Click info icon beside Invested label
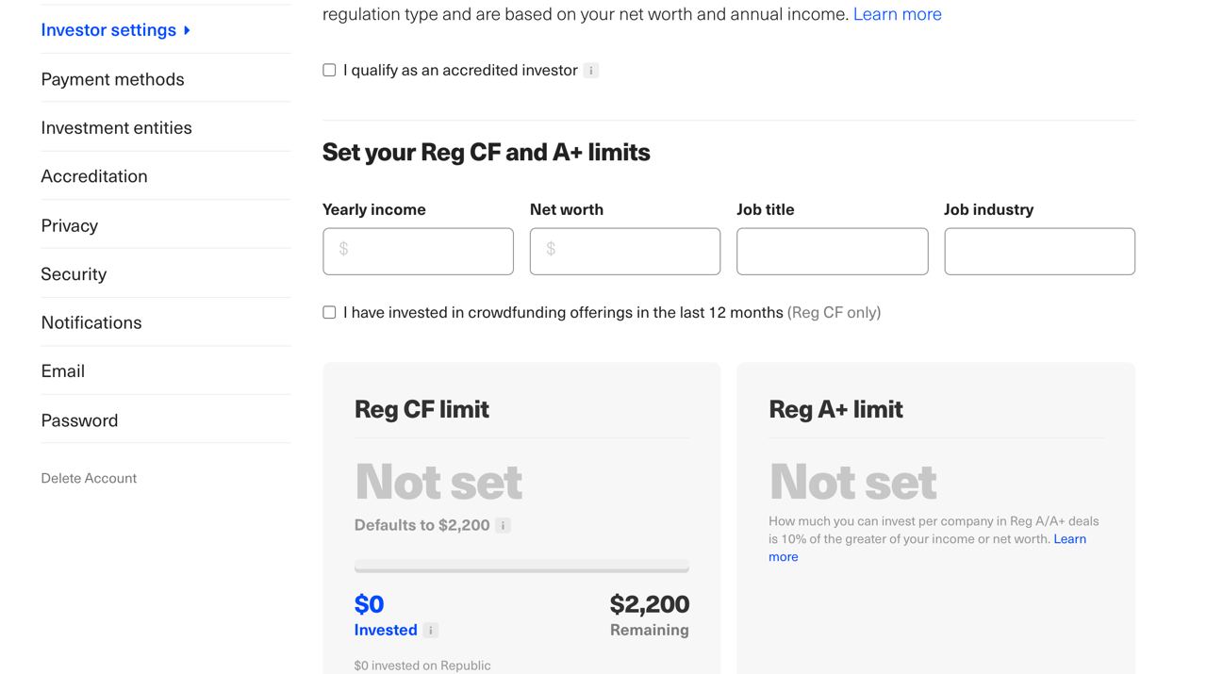The width and height of the screenshot is (1207, 674). click(431, 631)
